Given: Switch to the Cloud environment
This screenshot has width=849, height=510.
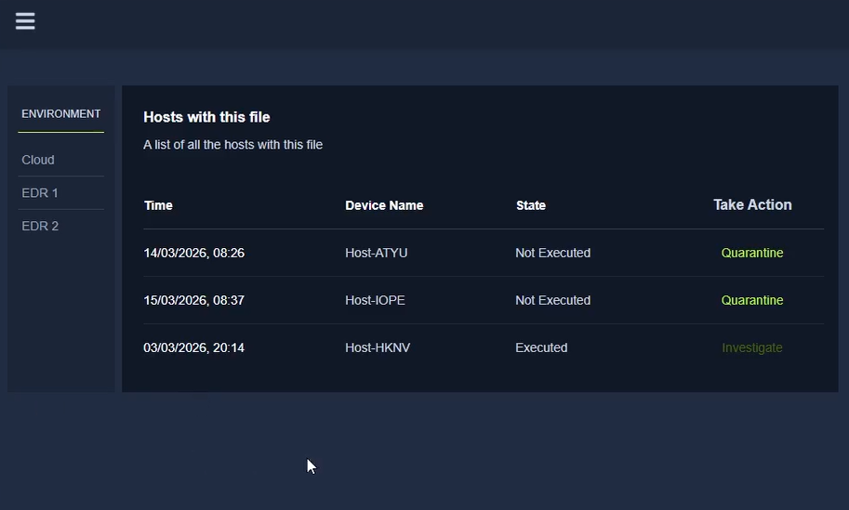Looking at the screenshot, I should point(38,160).
